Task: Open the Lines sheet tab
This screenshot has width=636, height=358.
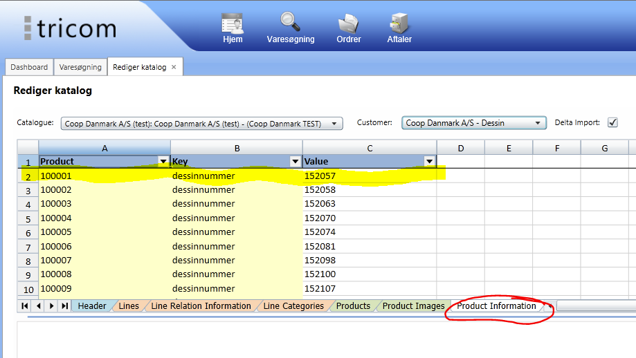Action: 129,305
